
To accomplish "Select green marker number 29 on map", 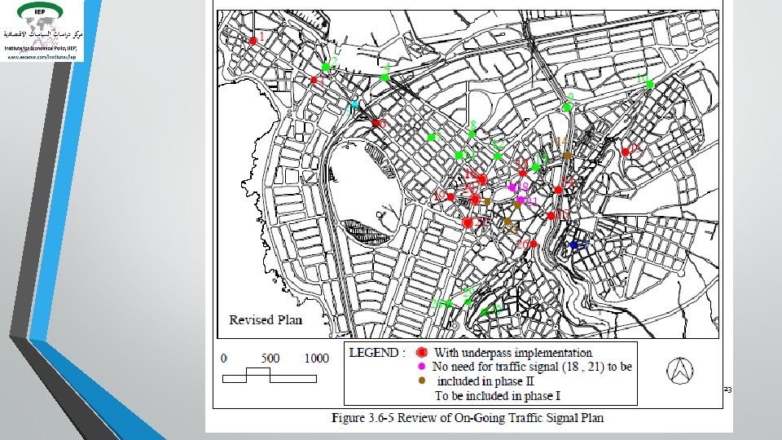I will click(x=468, y=301).
